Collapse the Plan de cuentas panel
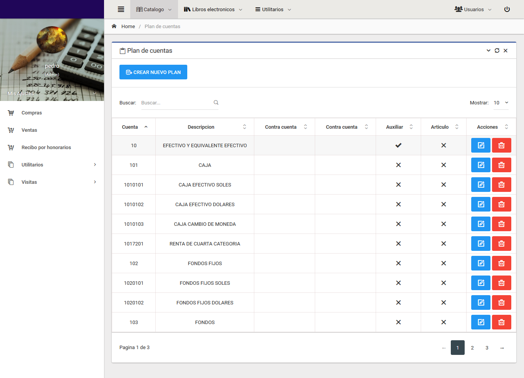Screen dimensions: 524x378 pos(488,50)
